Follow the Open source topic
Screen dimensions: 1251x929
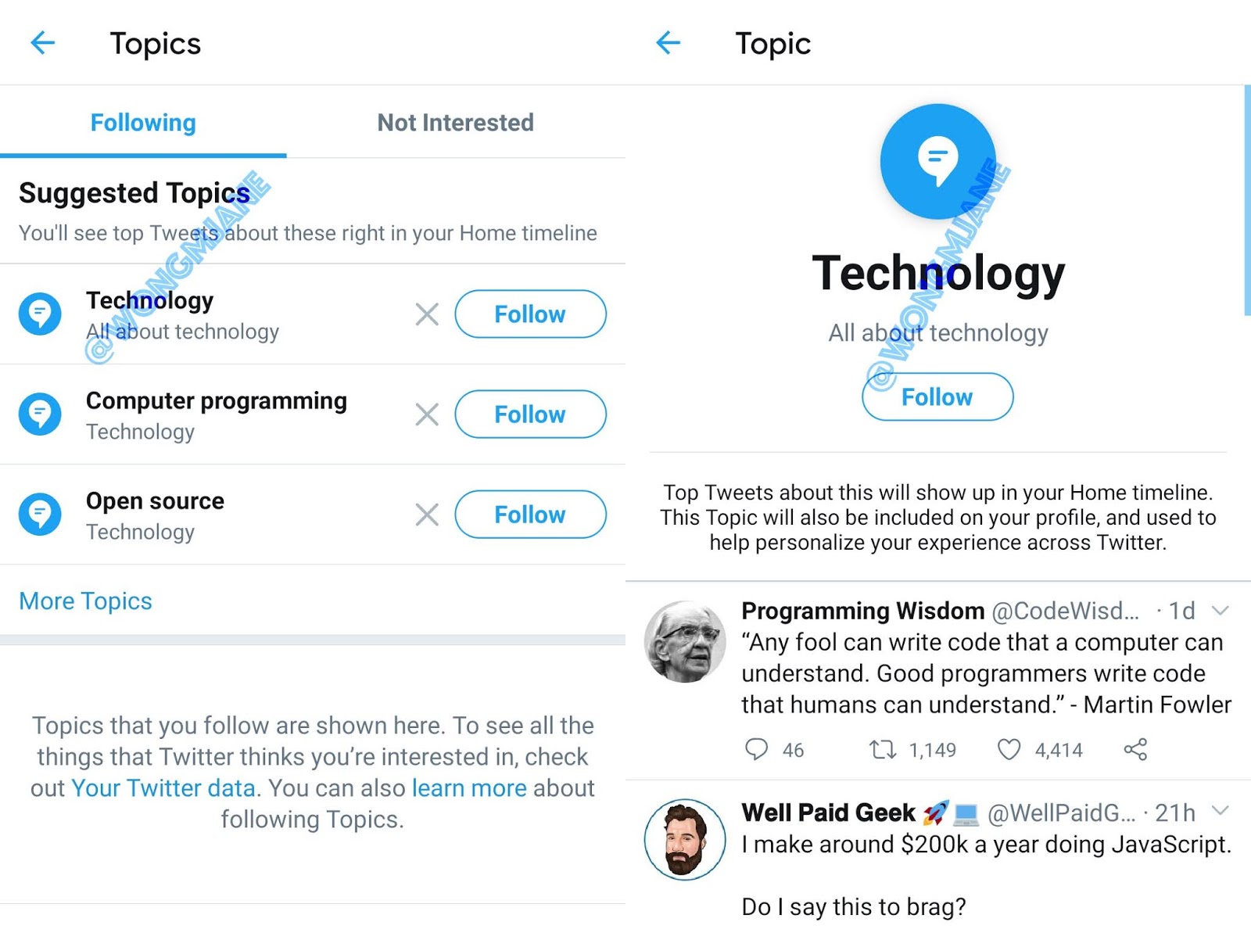530,515
